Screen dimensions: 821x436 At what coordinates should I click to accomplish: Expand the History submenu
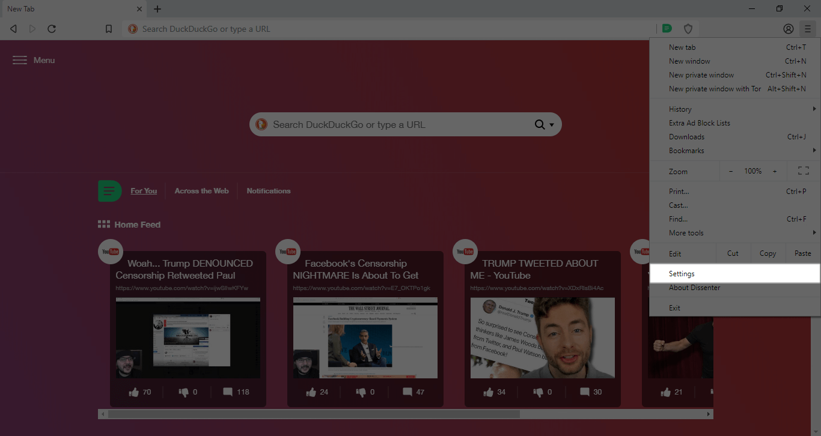(735, 109)
